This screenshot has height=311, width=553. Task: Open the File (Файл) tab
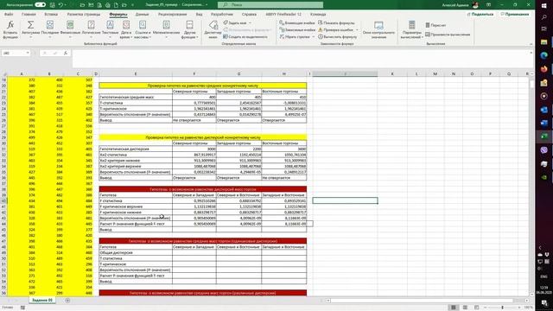click(9, 14)
